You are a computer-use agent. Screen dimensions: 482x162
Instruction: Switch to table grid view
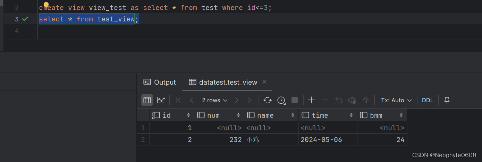tap(147, 100)
